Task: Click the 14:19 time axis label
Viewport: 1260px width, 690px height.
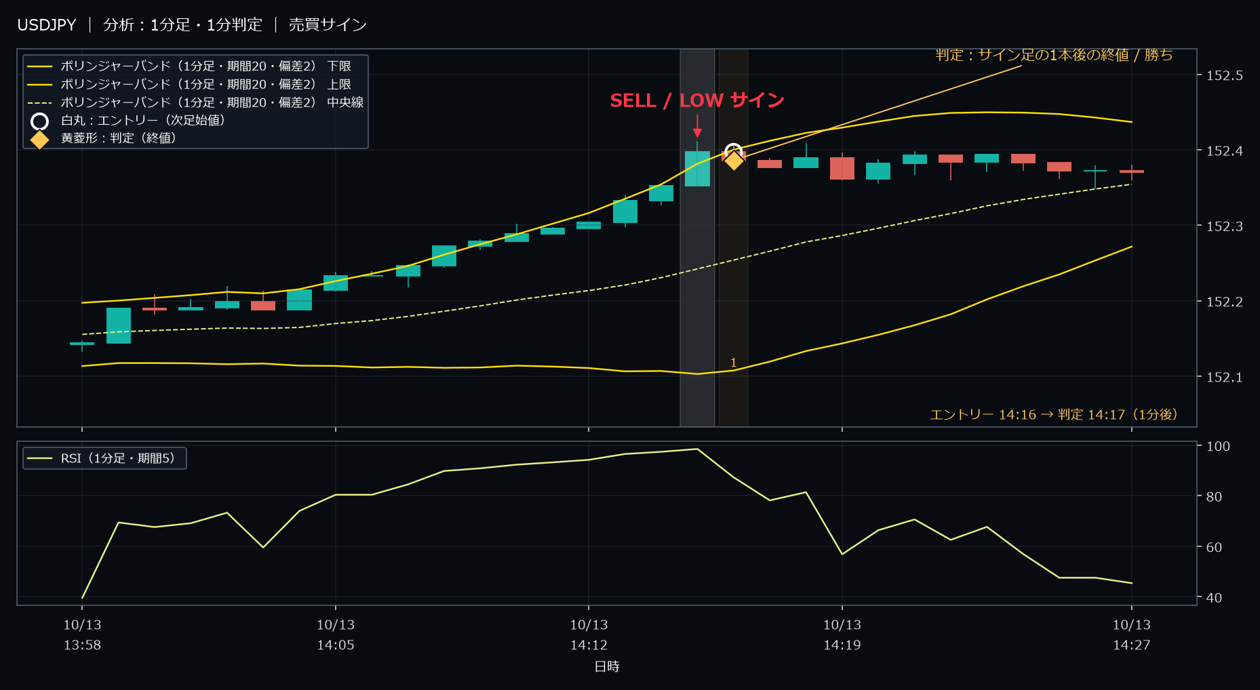Action: [x=842, y=645]
